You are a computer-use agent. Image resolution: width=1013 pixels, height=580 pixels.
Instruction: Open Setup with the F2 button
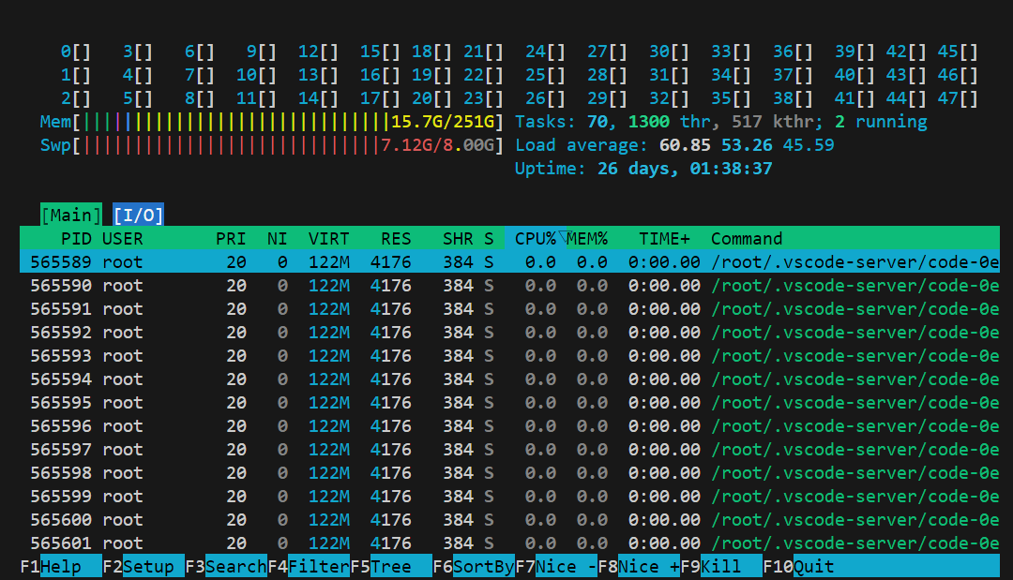[144, 567]
